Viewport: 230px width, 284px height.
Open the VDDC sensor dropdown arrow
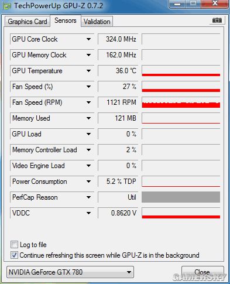tap(88, 213)
